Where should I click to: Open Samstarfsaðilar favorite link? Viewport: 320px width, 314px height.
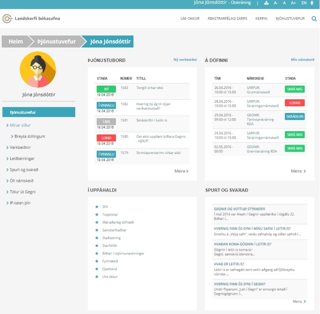pos(114,230)
